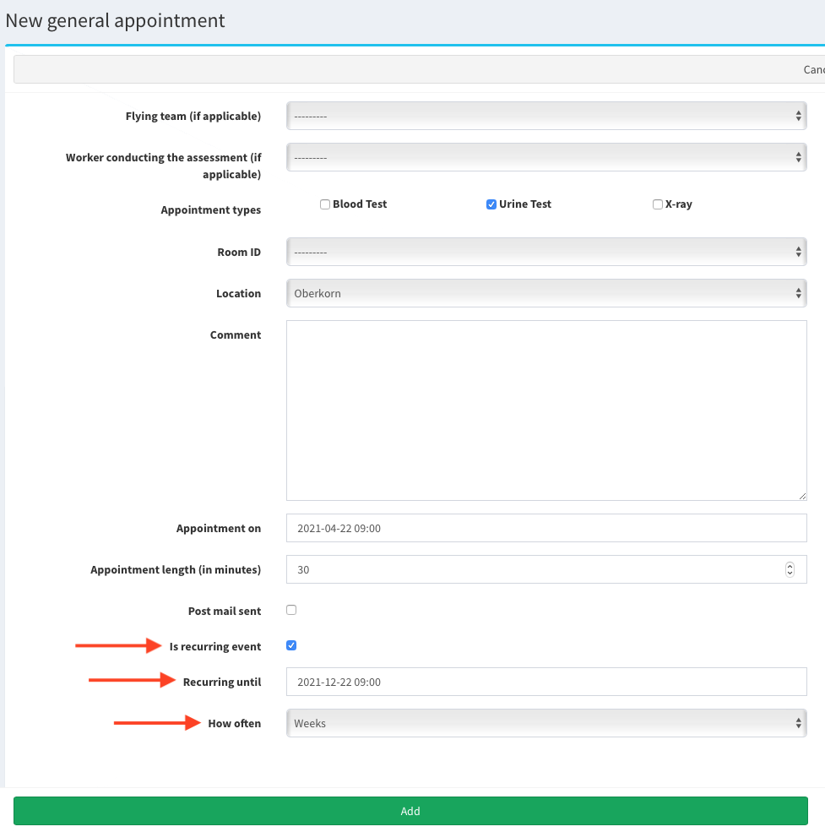Click inside the Comment text area

pyautogui.click(x=546, y=410)
